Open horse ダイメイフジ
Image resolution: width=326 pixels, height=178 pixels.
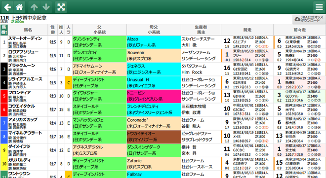pyautogui.click(x=19, y=146)
